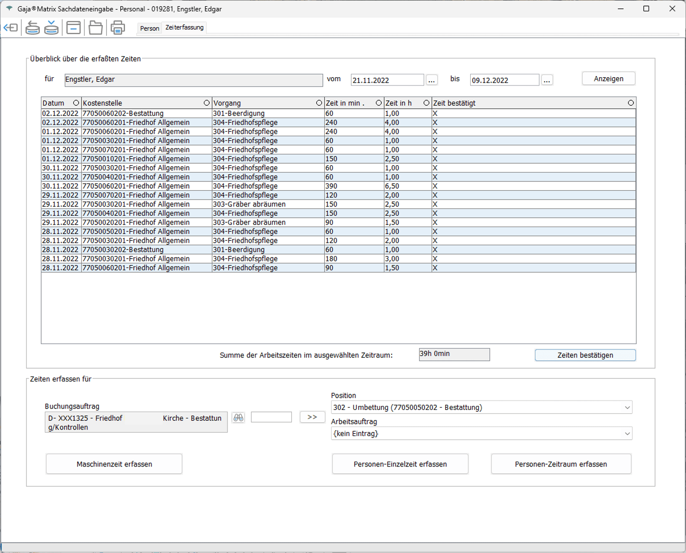686x553 pixels.
Task: Expand the Arbeitsauftrag dropdown
Action: [627, 434]
